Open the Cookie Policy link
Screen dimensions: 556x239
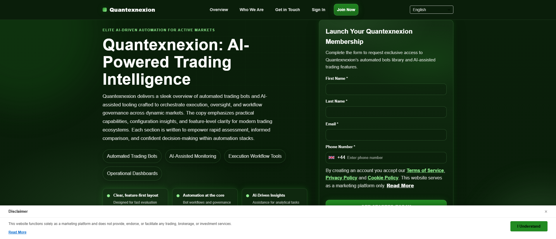383,178
